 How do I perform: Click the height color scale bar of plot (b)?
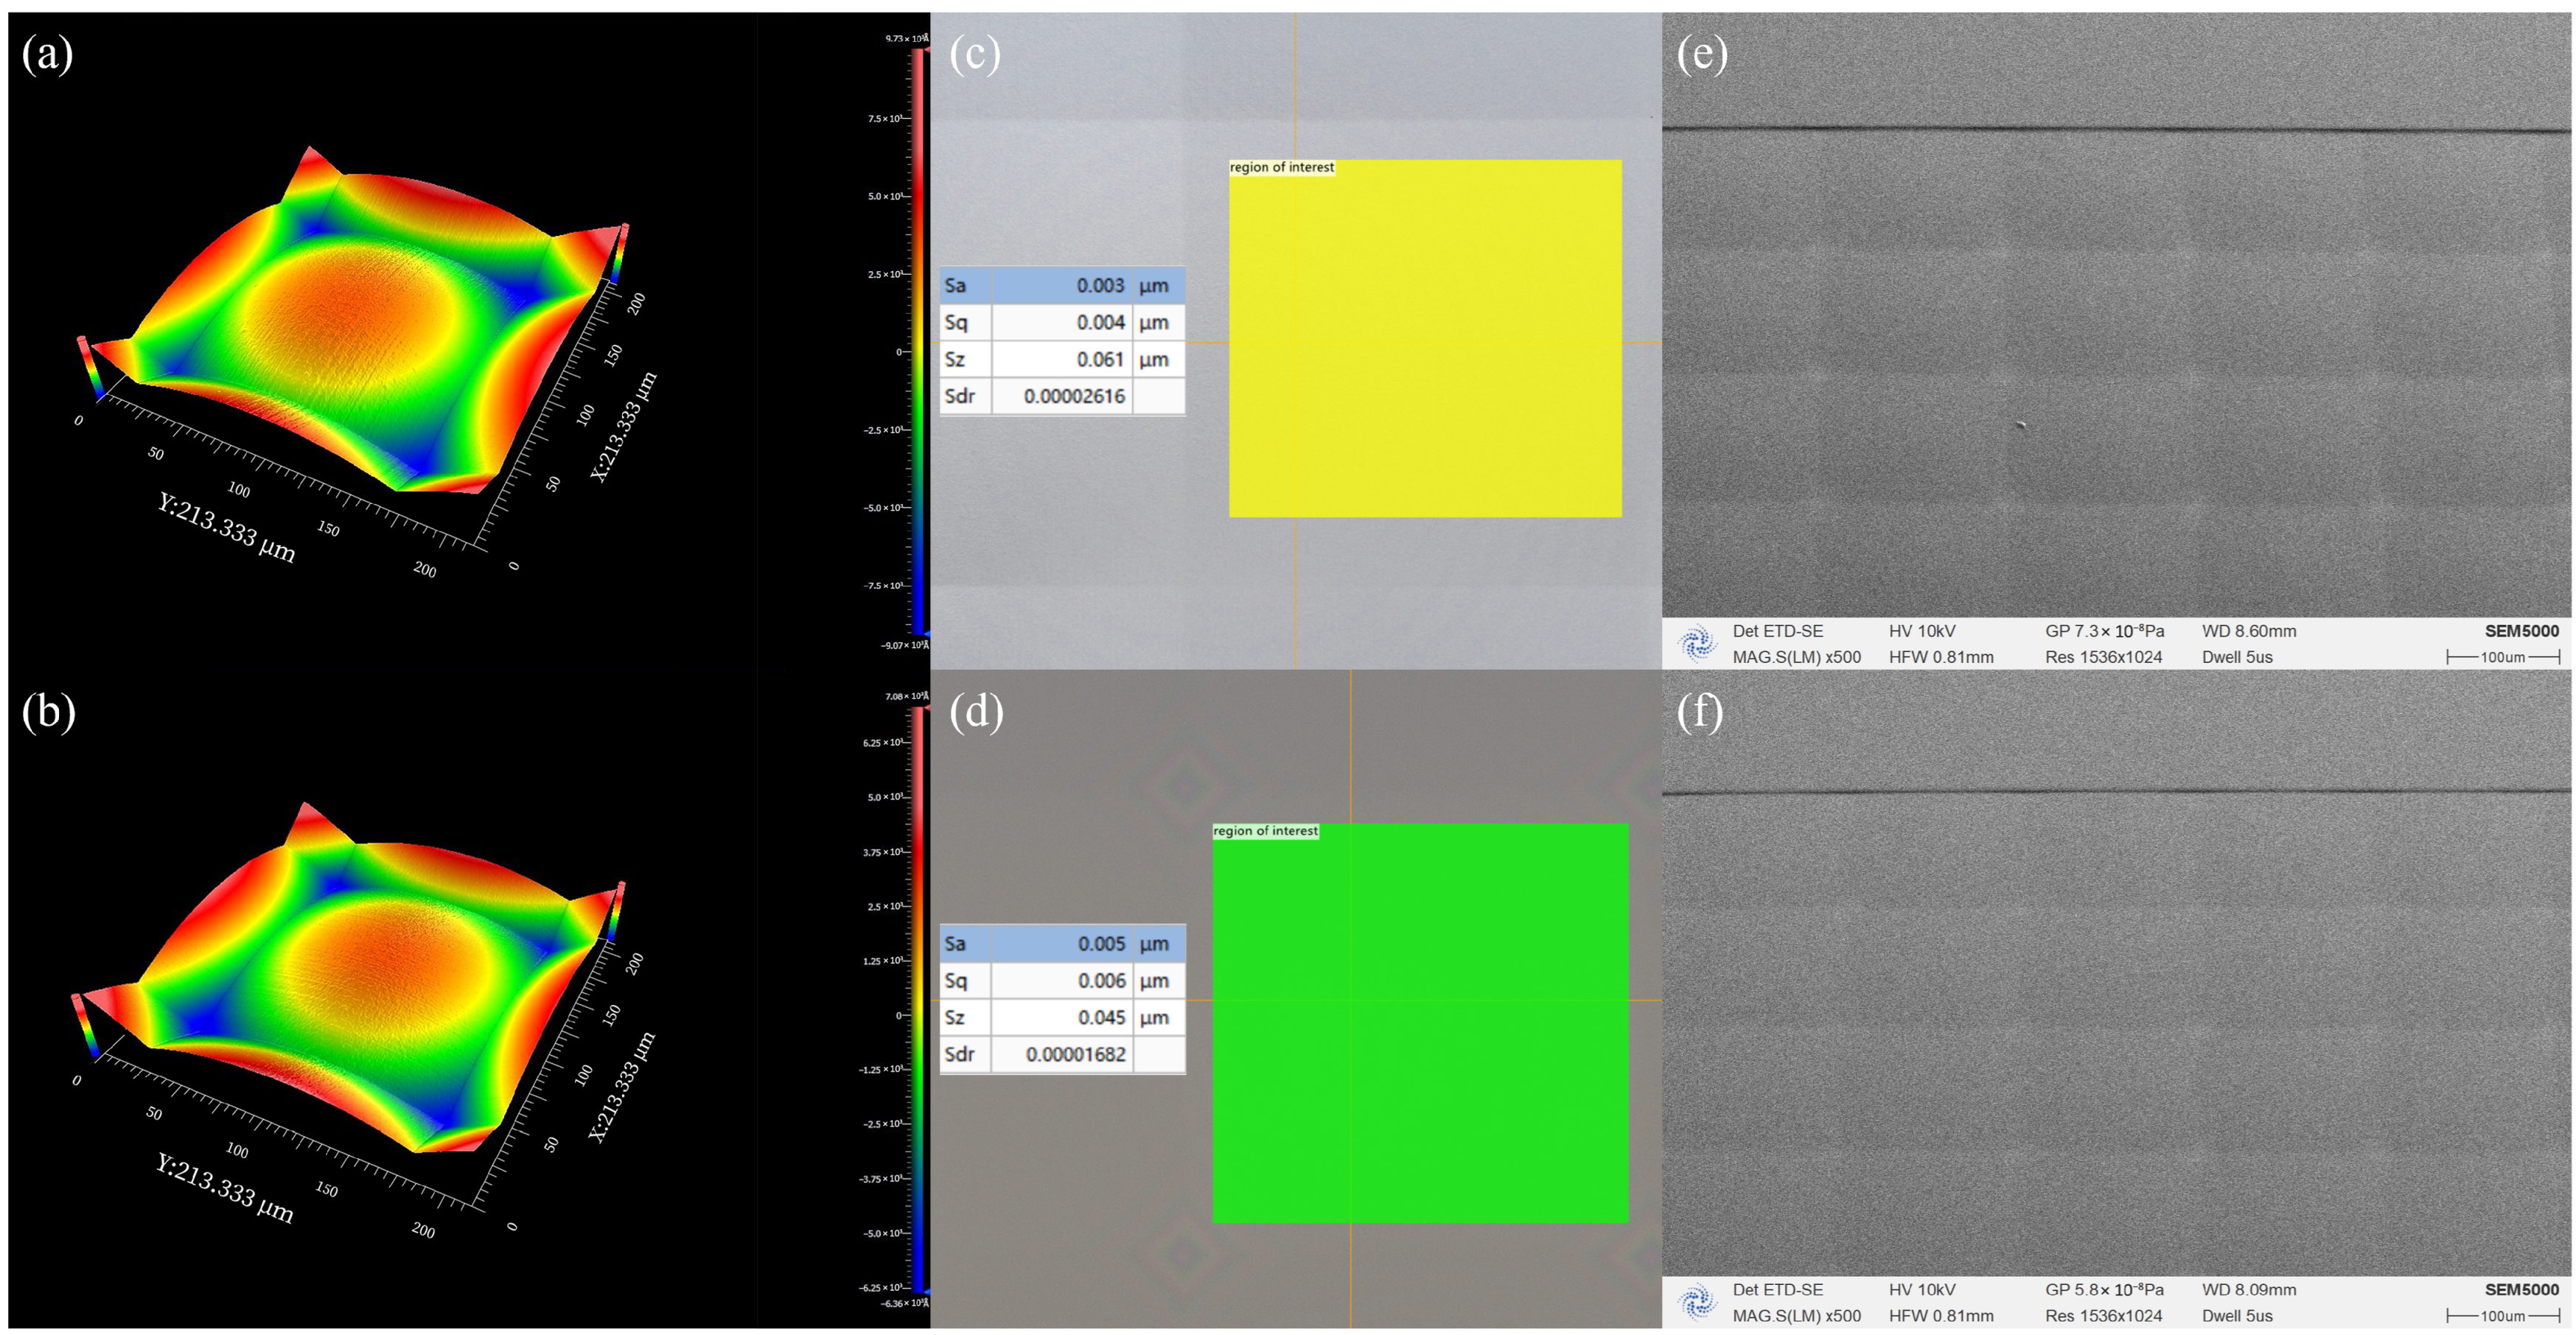(917, 999)
